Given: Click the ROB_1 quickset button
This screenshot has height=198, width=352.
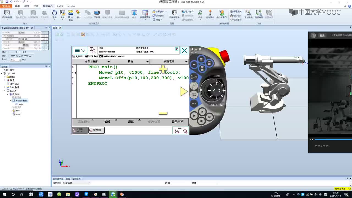Looking at the screenshot, I should [181, 131].
